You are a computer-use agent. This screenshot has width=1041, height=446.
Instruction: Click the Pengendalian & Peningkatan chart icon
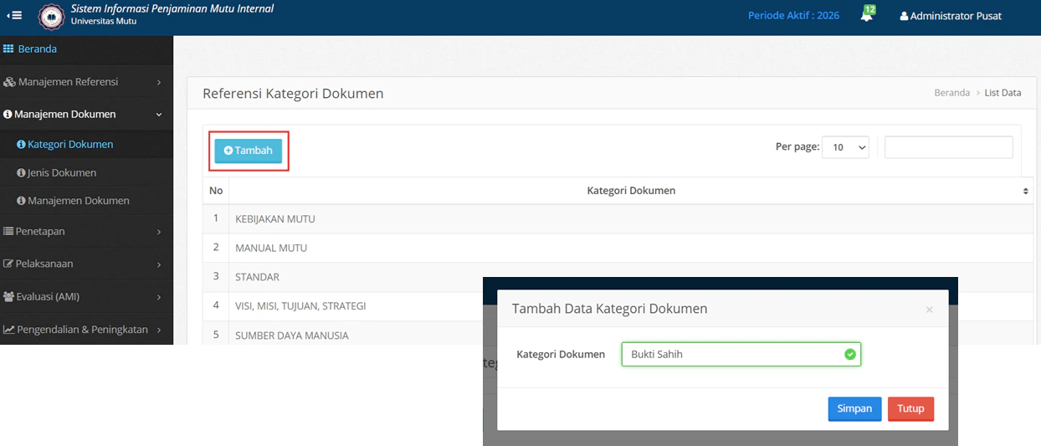coord(9,330)
